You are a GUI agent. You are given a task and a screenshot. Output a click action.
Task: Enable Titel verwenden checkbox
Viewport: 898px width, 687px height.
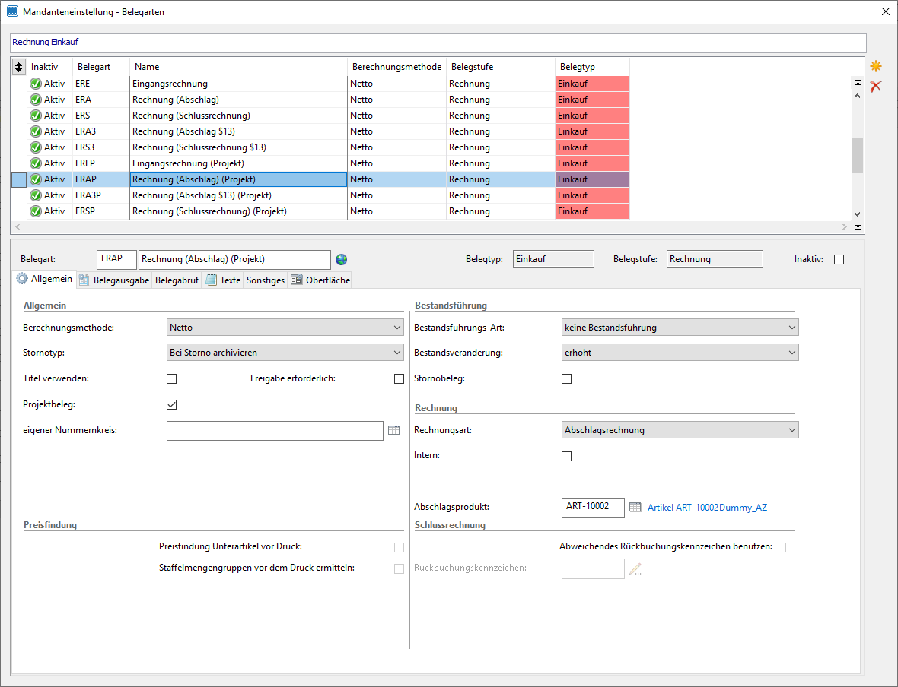[x=171, y=378]
